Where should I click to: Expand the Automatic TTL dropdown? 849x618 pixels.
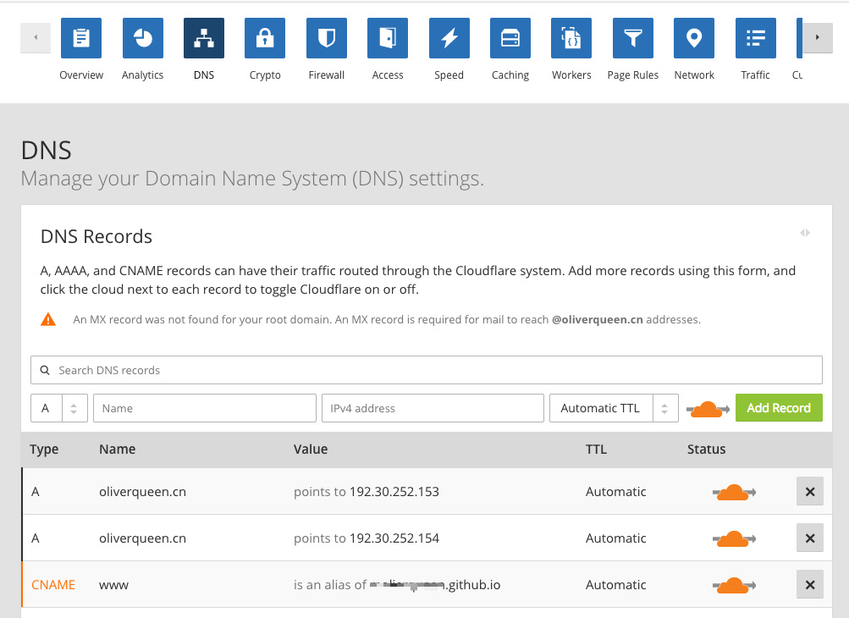pos(614,408)
